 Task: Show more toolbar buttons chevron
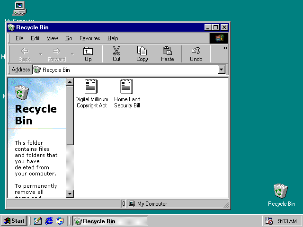point(225,48)
